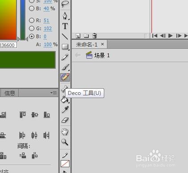This screenshot has width=188, height=173.
Task: Select the Pencil tool
Action: point(65,57)
